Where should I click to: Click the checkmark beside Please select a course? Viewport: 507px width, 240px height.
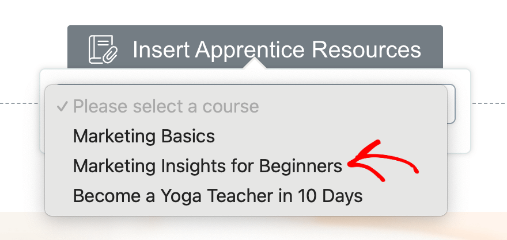tap(62, 107)
